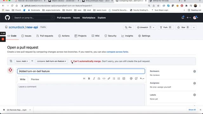Expand the Star lists dropdown arrow
The width and height of the screenshot is (203, 114).
(194, 28)
